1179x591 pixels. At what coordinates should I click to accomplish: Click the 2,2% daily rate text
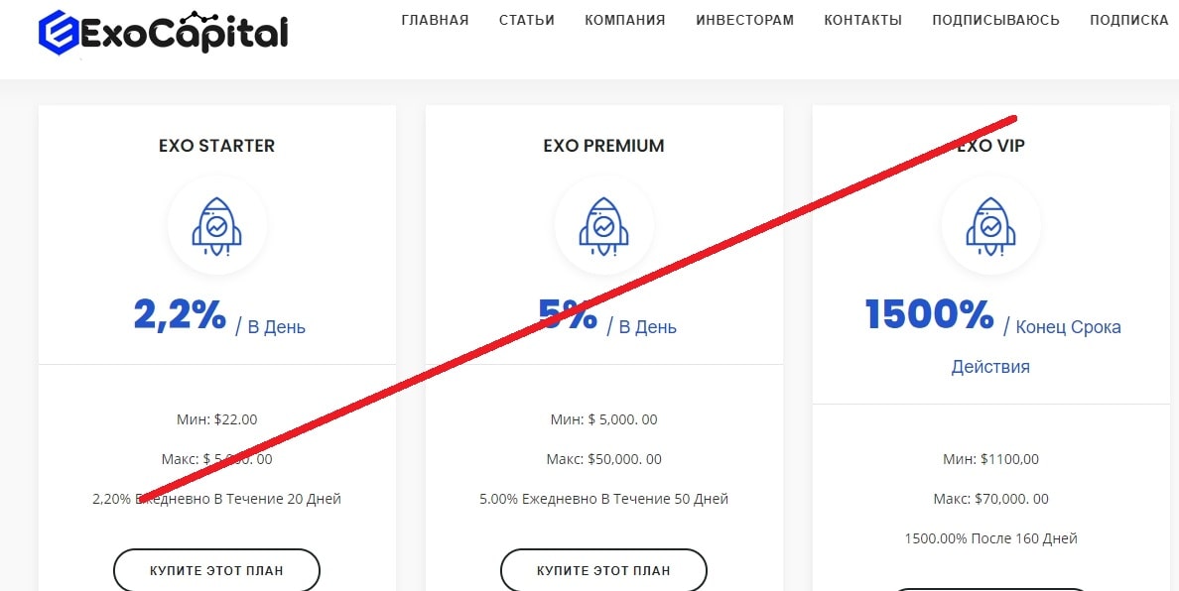(x=180, y=315)
